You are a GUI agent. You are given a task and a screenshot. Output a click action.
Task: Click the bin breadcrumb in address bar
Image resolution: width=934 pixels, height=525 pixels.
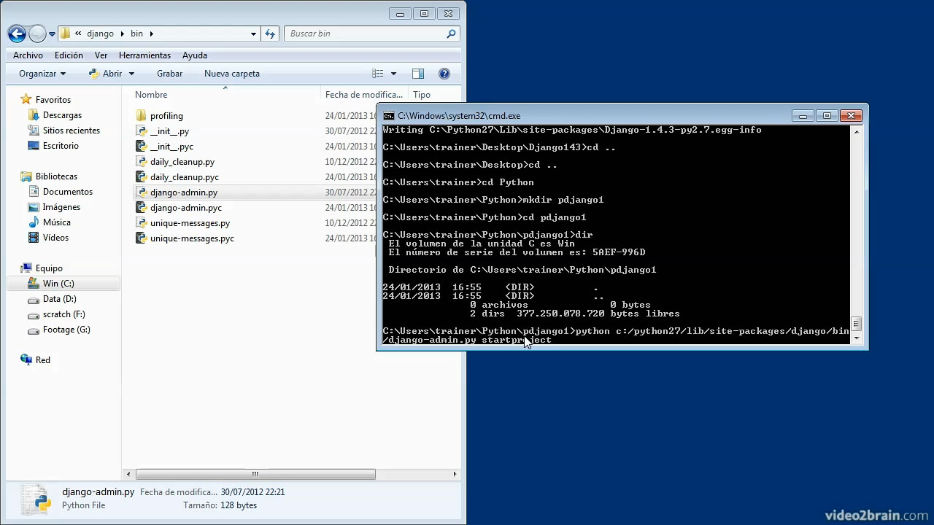tap(137, 34)
